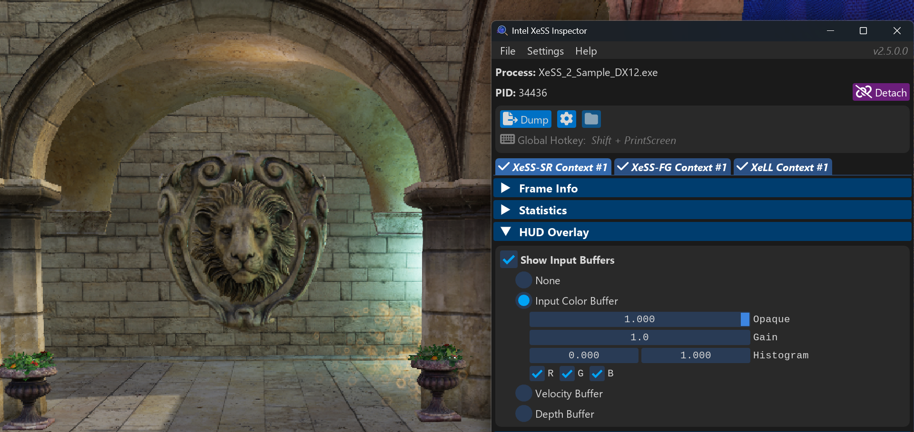Viewport: 914px width, 432px height.
Task: Click the checkmark on XeSS-SR Context #1
Action: click(505, 167)
